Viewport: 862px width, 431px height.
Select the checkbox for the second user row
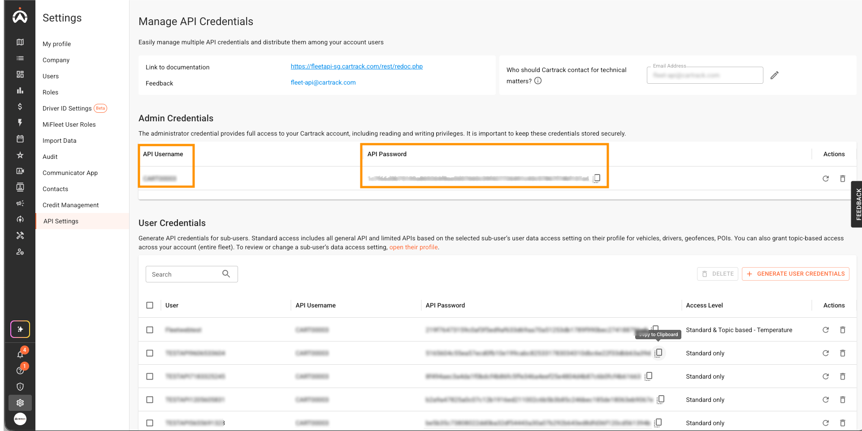(150, 353)
